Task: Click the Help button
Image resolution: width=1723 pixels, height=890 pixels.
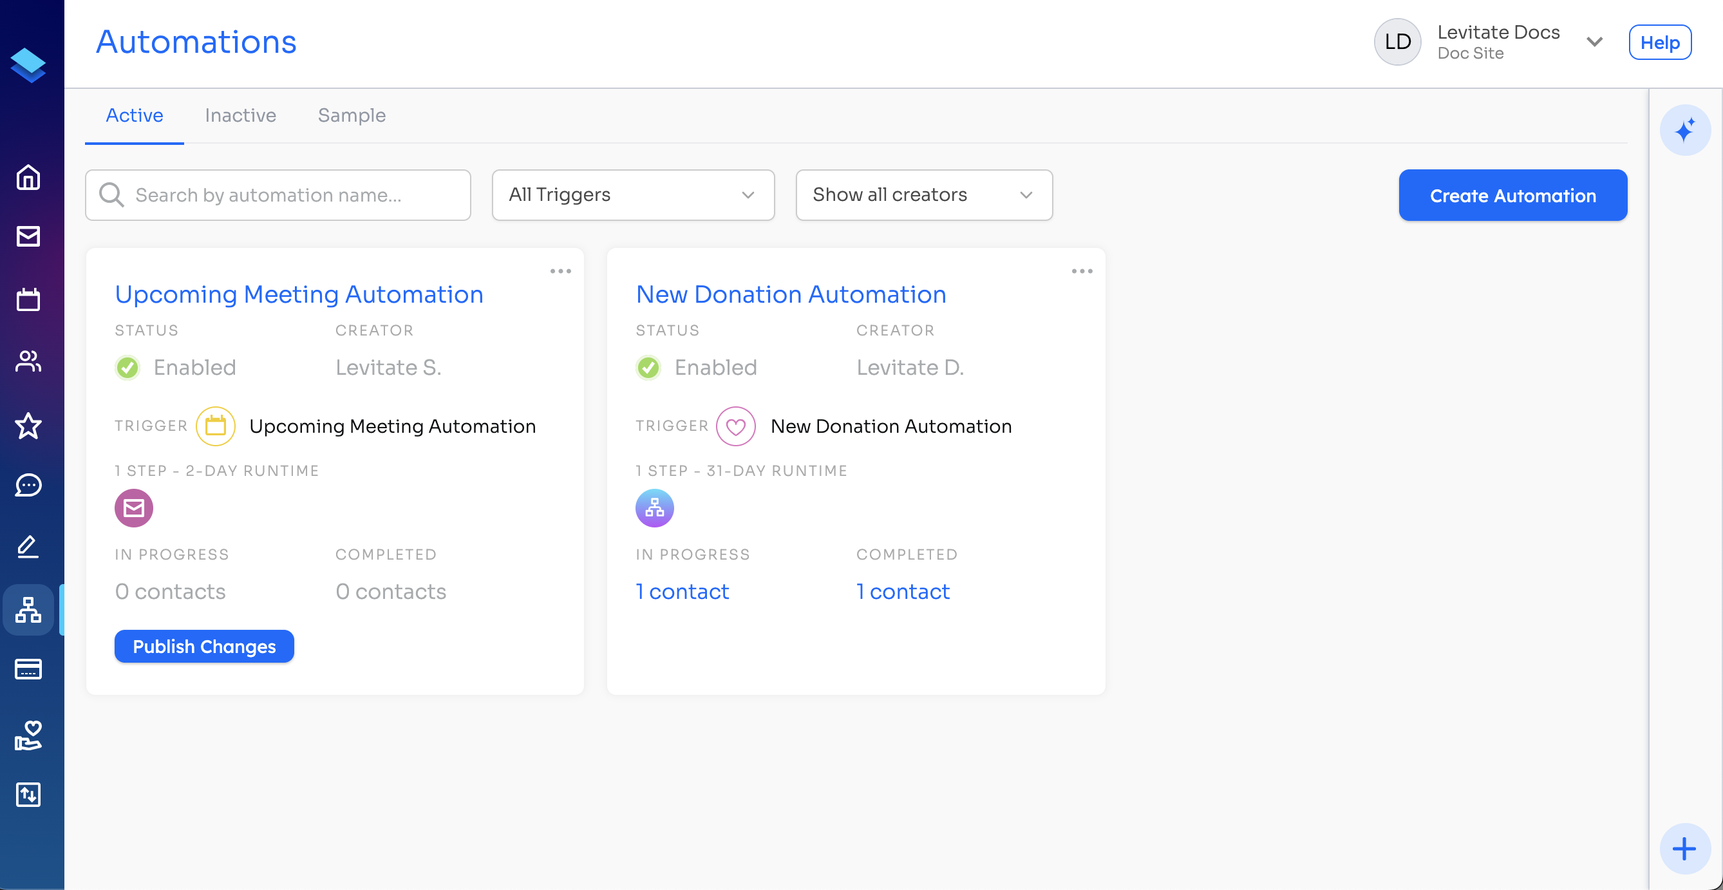Action: pyautogui.click(x=1659, y=42)
